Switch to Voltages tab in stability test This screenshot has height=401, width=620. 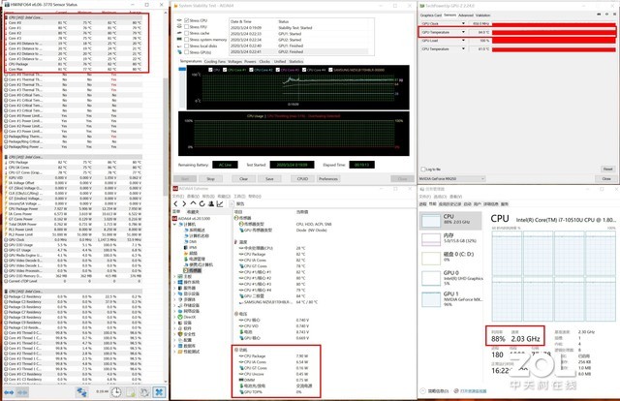click(x=234, y=62)
